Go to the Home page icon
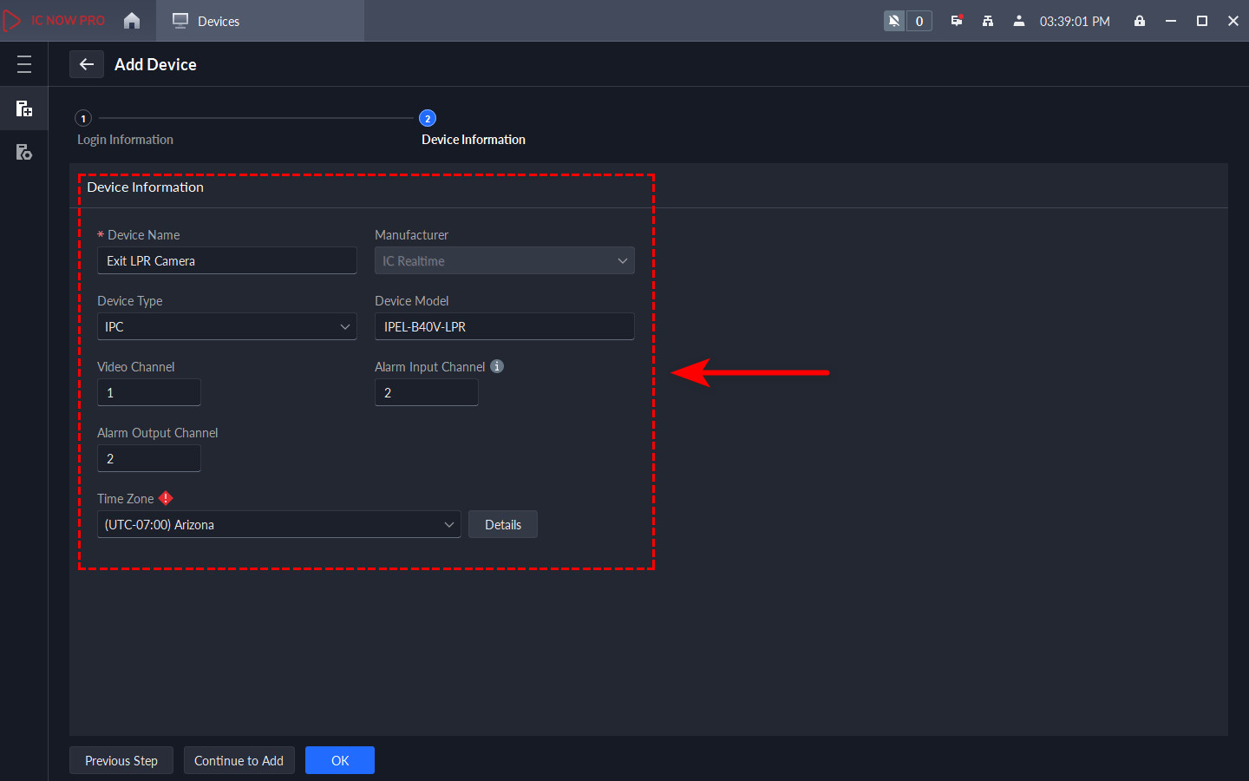This screenshot has width=1249, height=781. tap(132, 21)
